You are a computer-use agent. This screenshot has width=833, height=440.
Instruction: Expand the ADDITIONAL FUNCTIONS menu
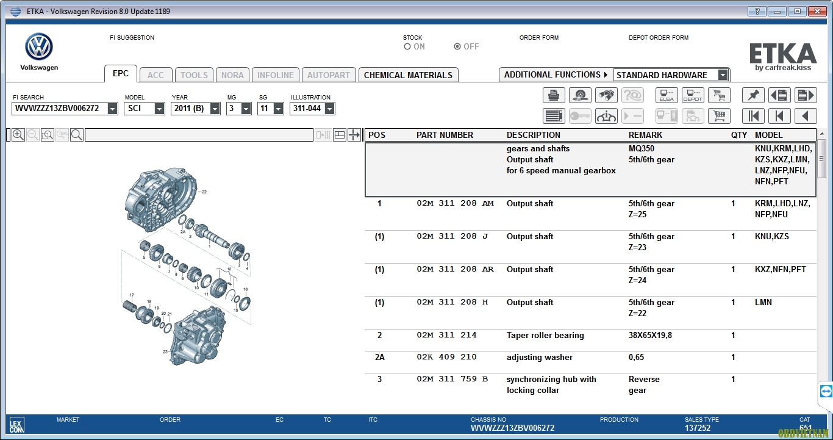[556, 74]
